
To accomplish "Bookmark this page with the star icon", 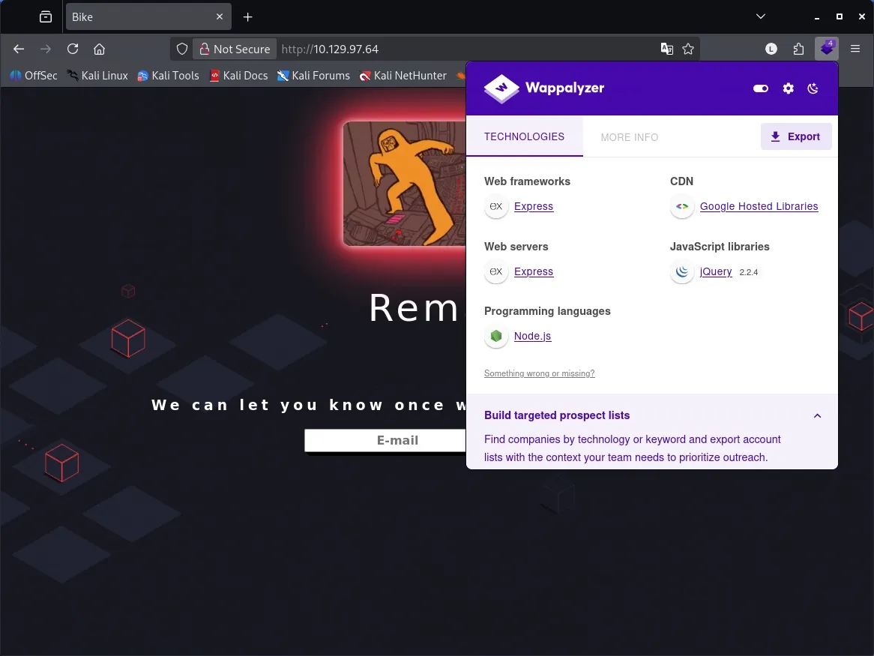I will 688,49.
